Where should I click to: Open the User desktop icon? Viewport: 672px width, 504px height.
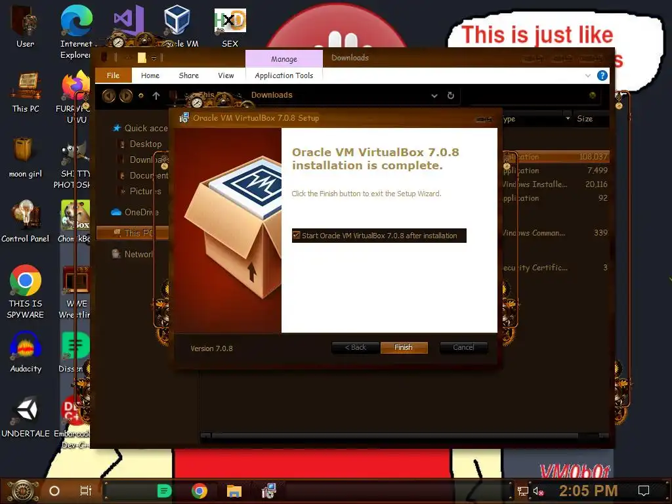click(x=26, y=26)
